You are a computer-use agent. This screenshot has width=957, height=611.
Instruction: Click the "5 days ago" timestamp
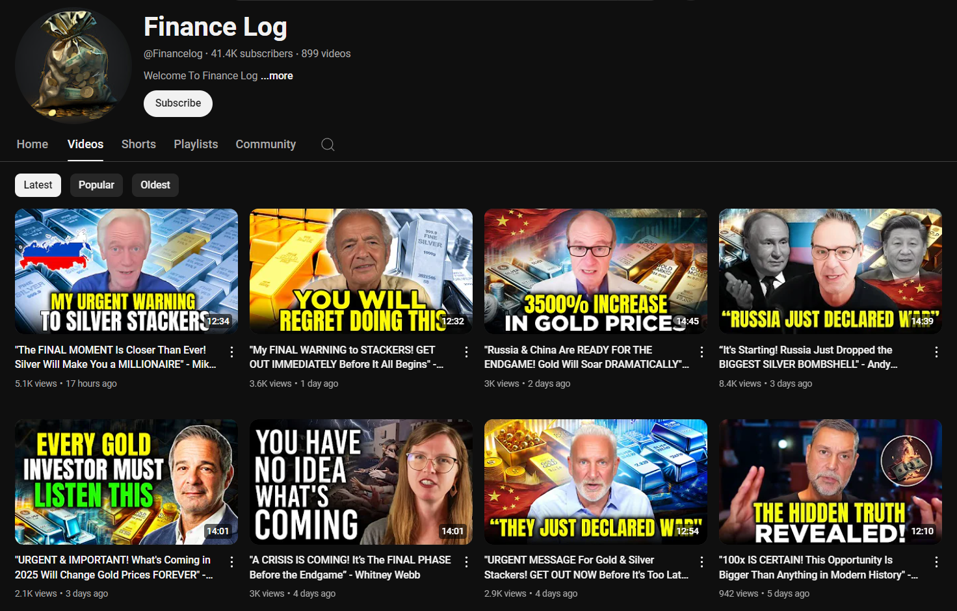[788, 593]
